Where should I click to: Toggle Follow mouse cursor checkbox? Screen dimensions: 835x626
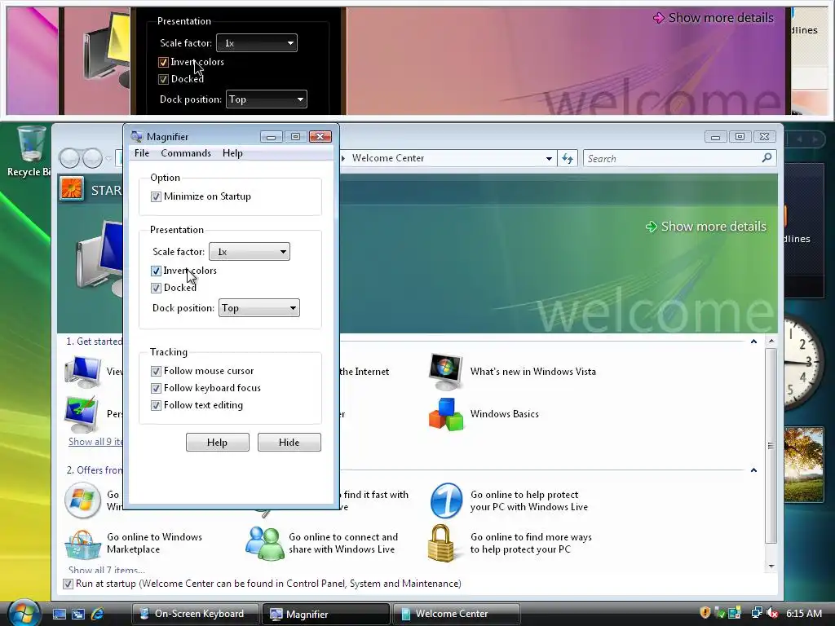click(156, 371)
